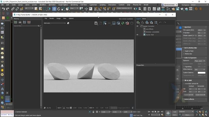Toggle the Angle Snap icon
209x117 pixels.
(100, 9)
